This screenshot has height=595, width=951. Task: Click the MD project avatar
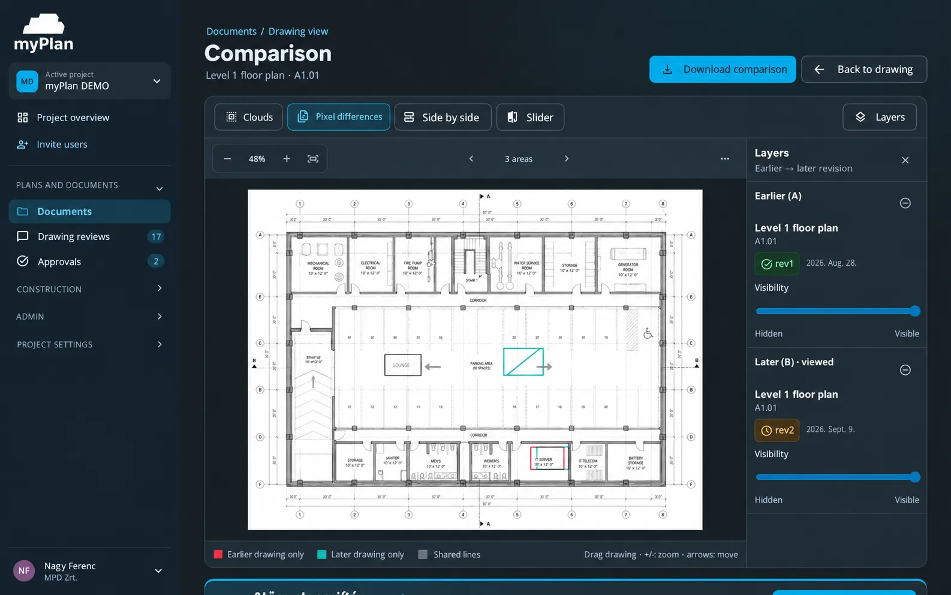point(27,82)
